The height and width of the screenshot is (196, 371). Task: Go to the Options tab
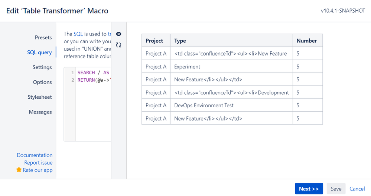coord(42,82)
